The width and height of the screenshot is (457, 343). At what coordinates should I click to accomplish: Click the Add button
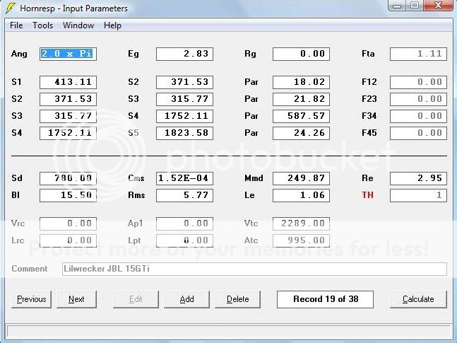tap(186, 299)
